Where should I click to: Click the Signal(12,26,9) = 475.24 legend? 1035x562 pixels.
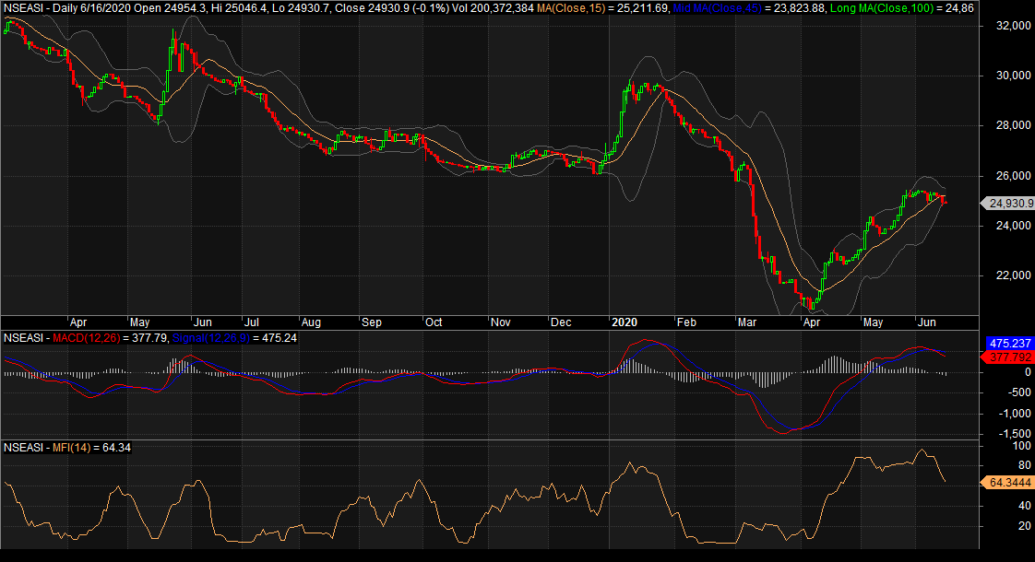234,338
